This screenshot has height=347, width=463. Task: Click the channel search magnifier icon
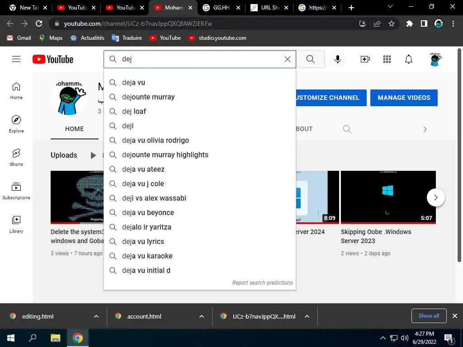click(x=347, y=129)
